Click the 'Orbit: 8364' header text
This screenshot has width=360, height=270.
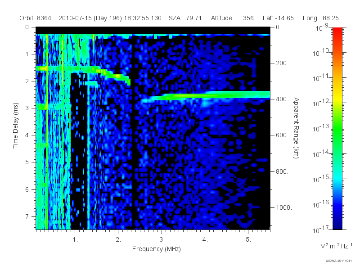coord(35,18)
